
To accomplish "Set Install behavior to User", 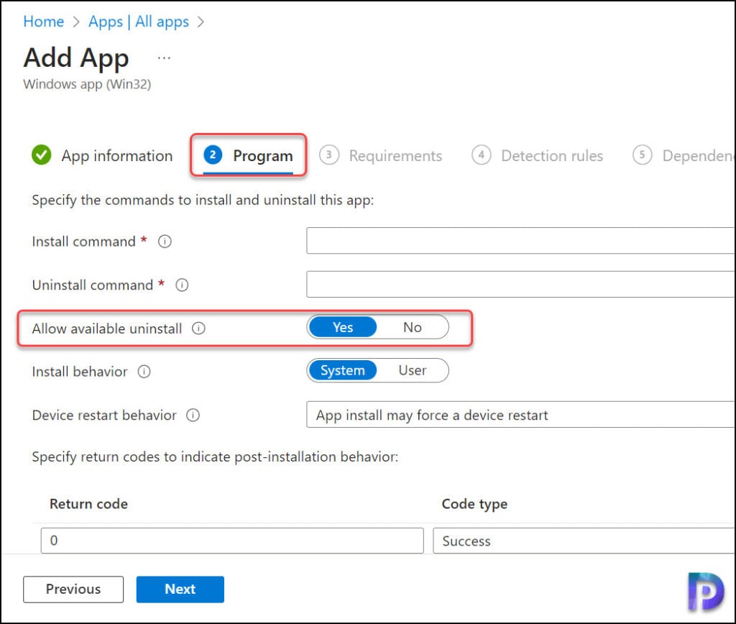I will point(412,370).
